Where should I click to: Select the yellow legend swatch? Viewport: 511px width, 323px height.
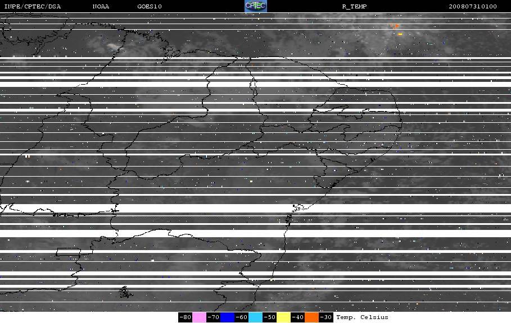(x=283, y=317)
